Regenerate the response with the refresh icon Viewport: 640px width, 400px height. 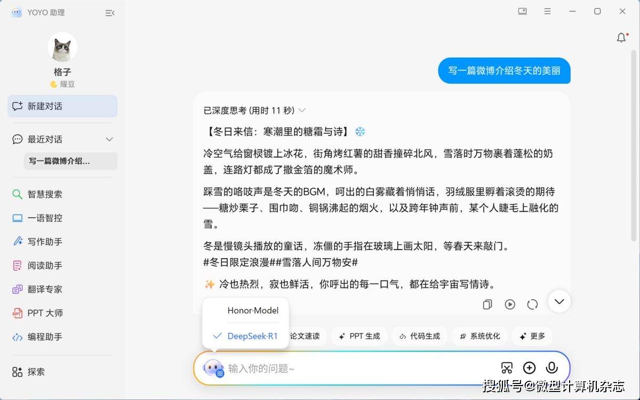click(x=532, y=304)
